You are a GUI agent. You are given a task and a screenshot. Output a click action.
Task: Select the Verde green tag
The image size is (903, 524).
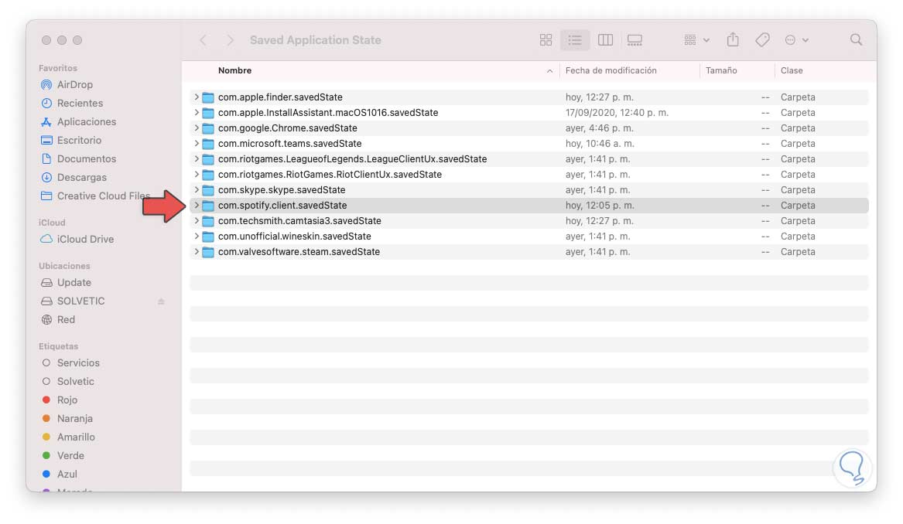point(74,455)
